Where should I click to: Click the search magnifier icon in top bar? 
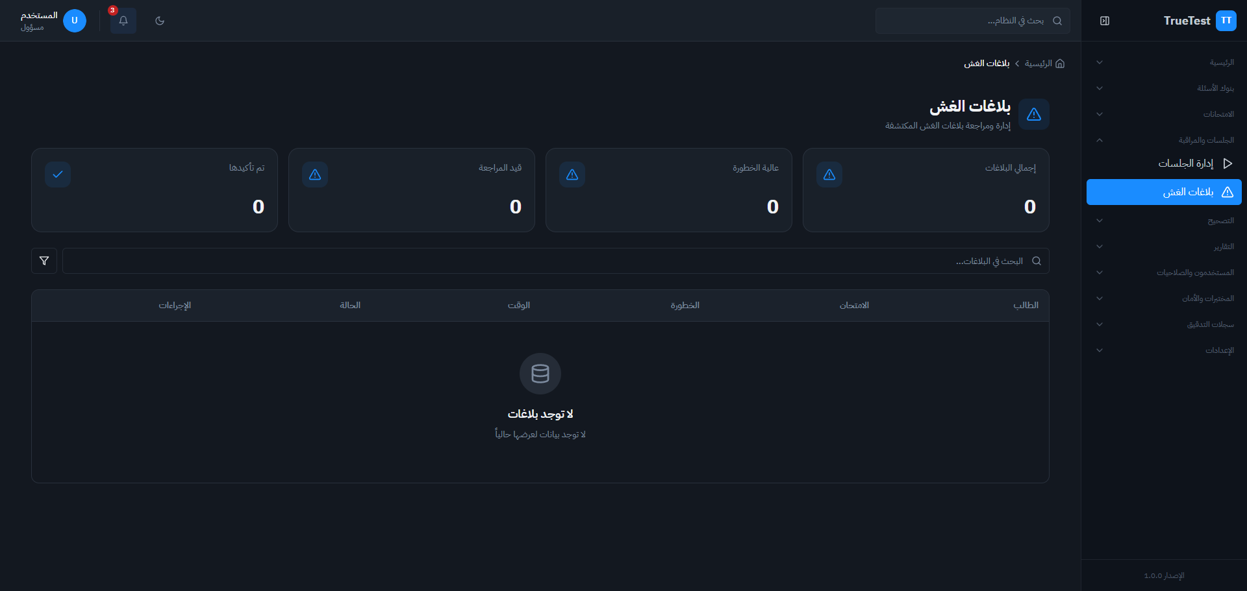1057,21
